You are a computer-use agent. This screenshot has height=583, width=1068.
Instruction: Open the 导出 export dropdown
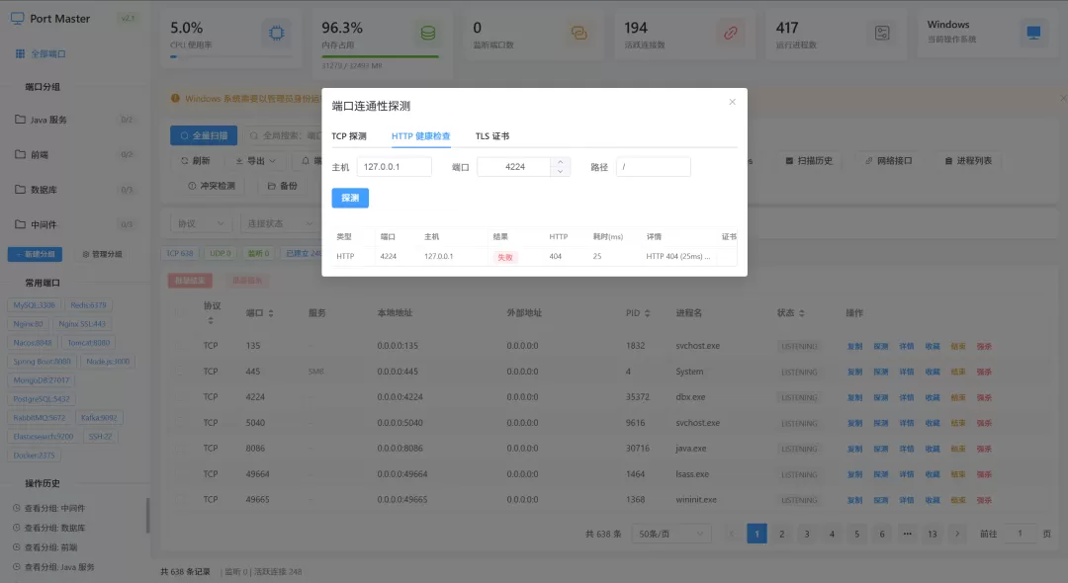(x=255, y=161)
